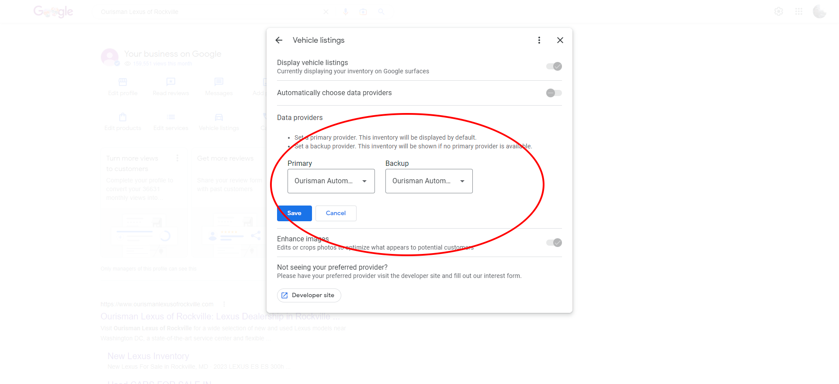
Task: Toggle Display vehicle listings switch
Action: pos(554,66)
